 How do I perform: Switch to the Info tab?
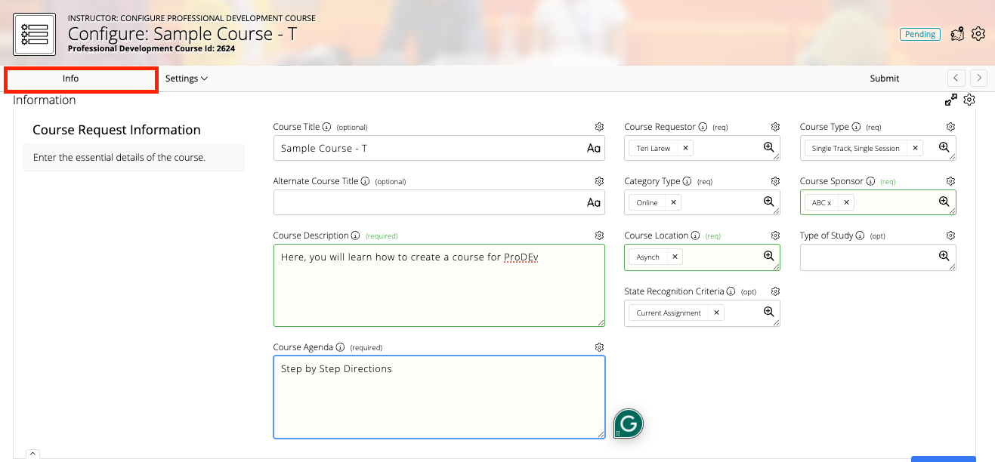(x=70, y=78)
